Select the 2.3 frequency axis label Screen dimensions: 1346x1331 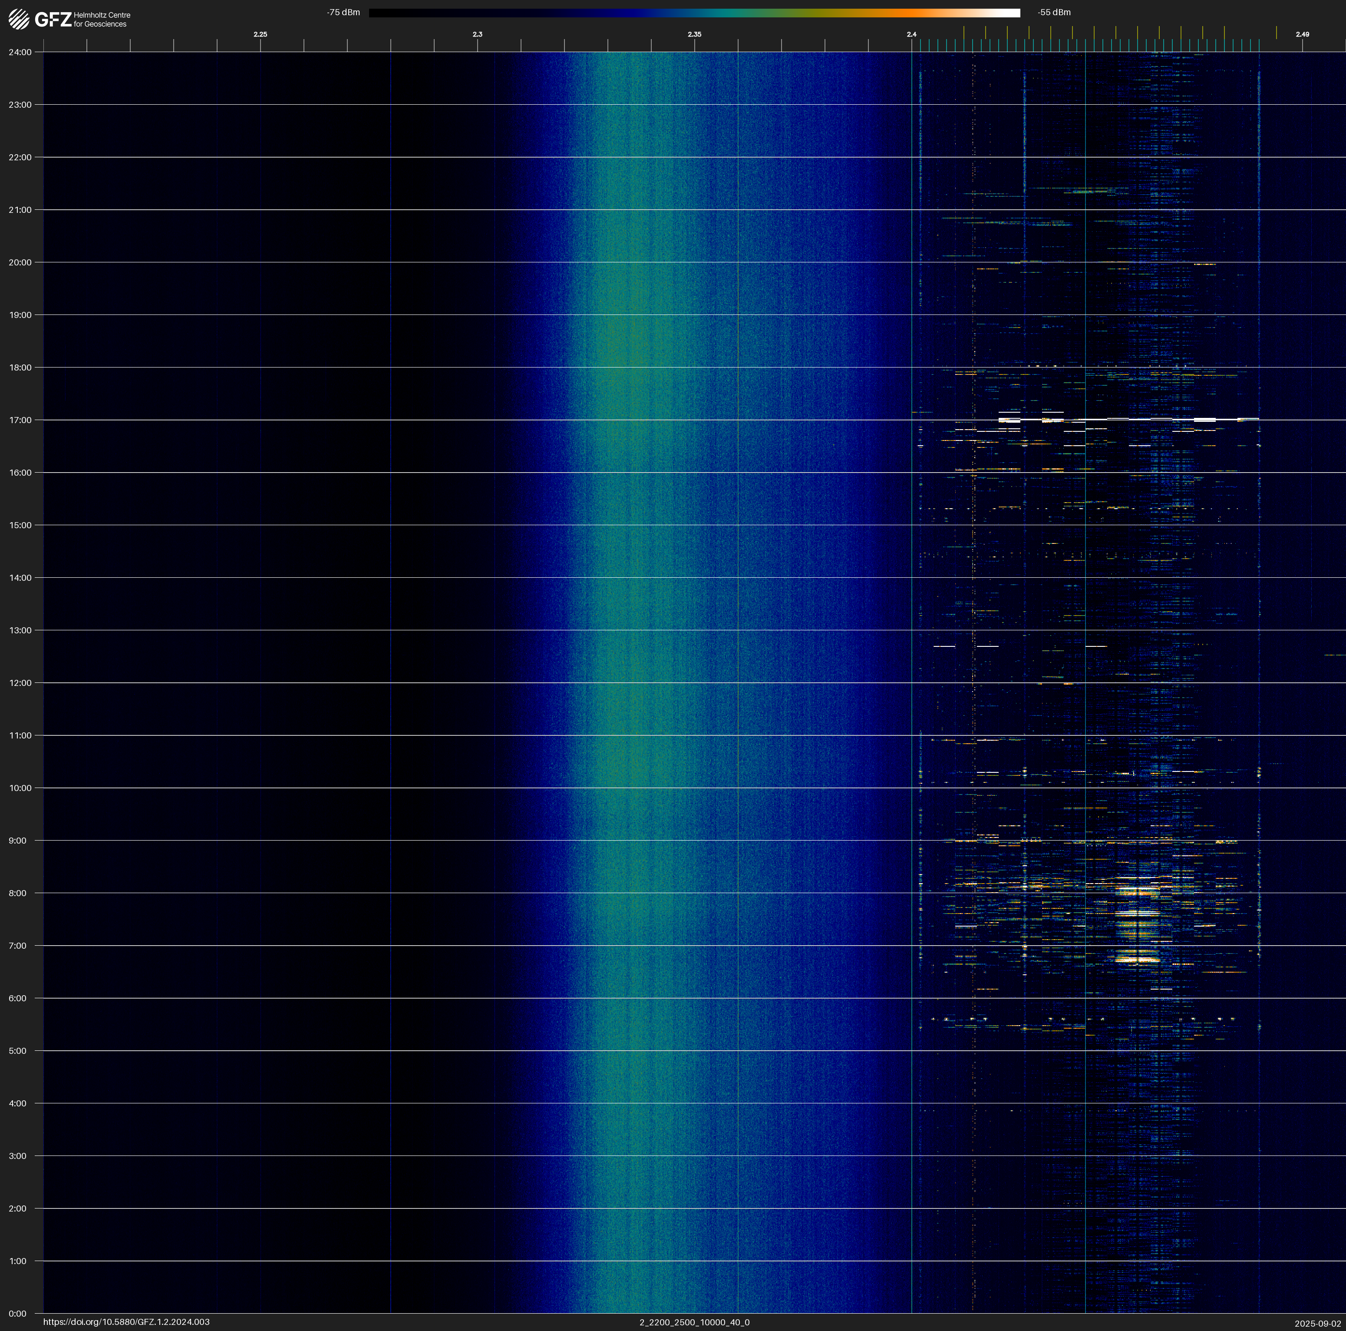pos(477,34)
